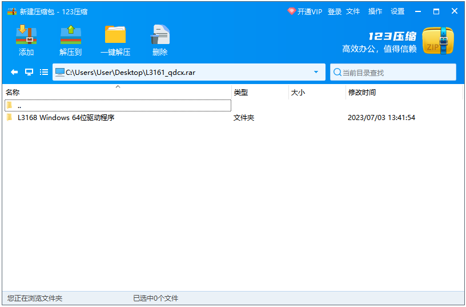The height and width of the screenshot is (307, 466).
Task: Click the desktop/computer navigation icon
Action: pos(29,72)
